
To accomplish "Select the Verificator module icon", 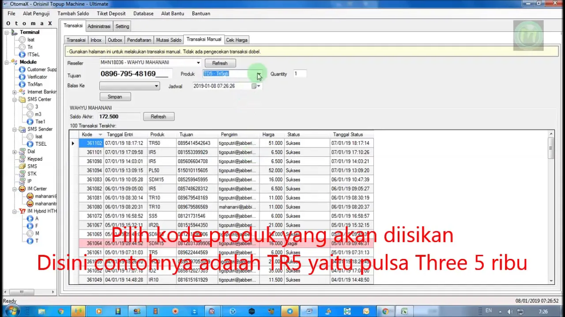I will coord(23,77).
